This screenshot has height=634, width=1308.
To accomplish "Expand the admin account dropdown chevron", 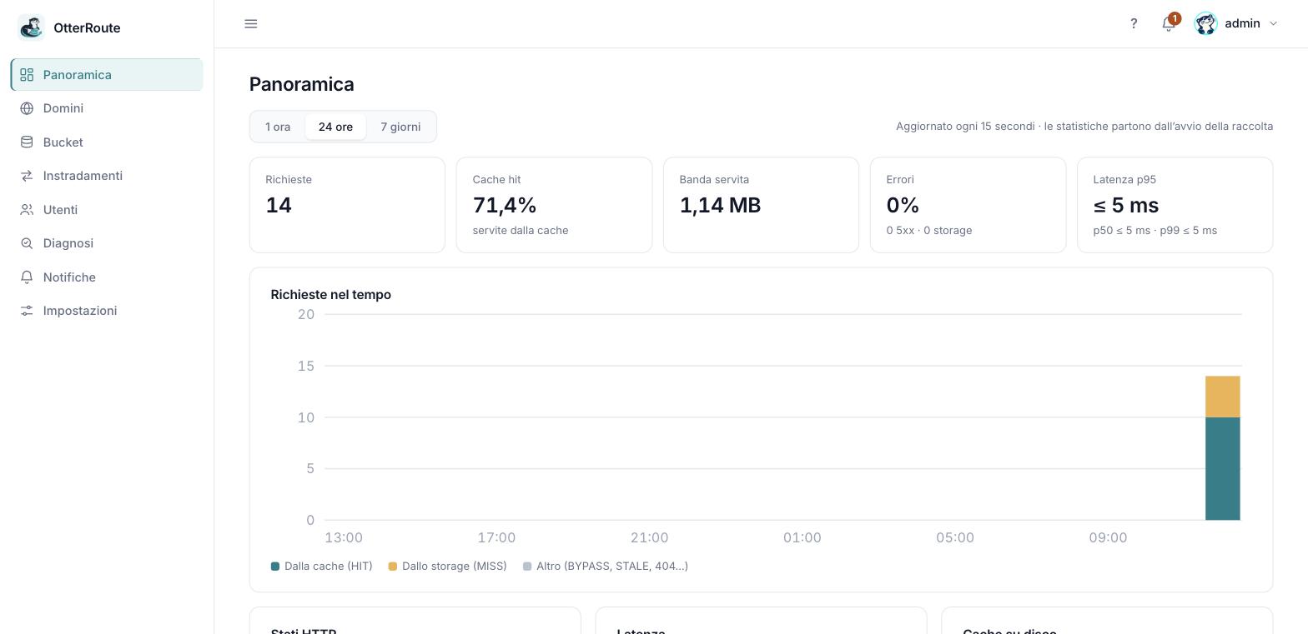I will (1273, 23).
